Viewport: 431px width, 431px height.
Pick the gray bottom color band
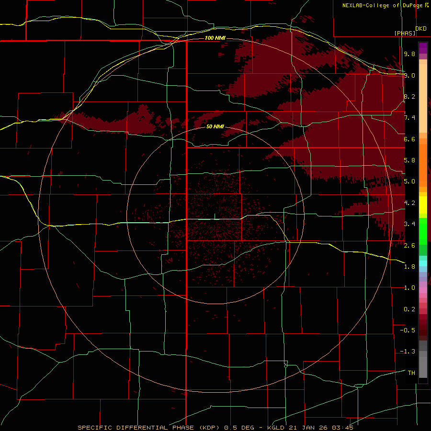[423, 368]
